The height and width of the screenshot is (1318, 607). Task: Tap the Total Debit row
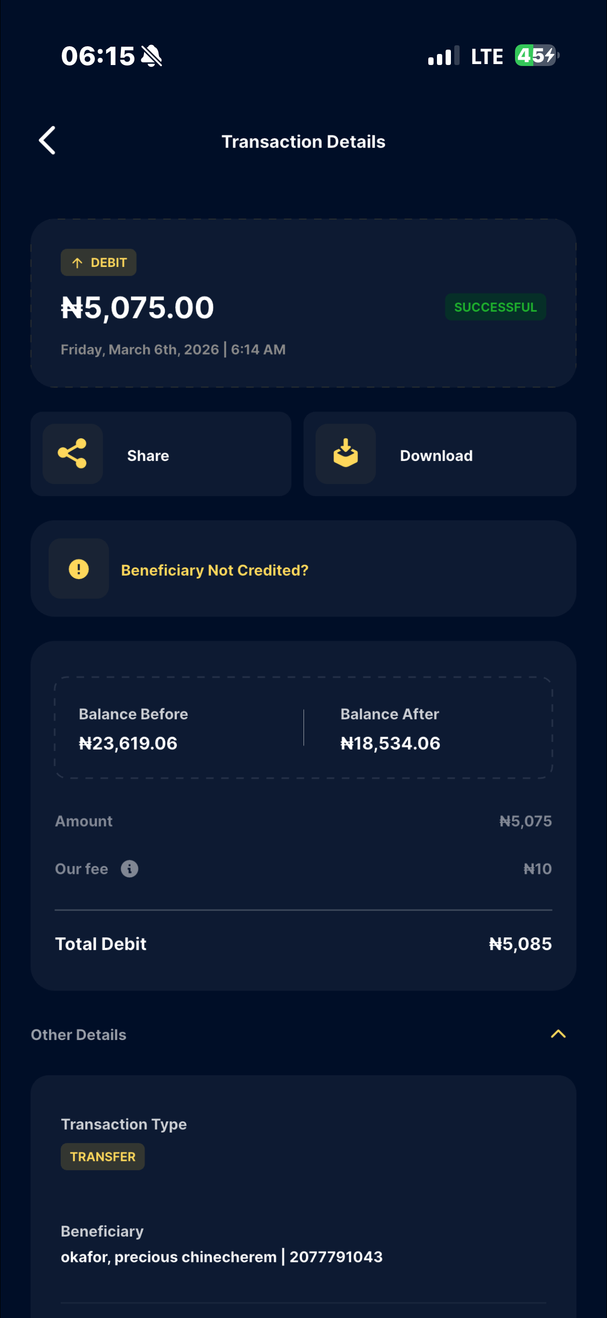pos(303,944)
